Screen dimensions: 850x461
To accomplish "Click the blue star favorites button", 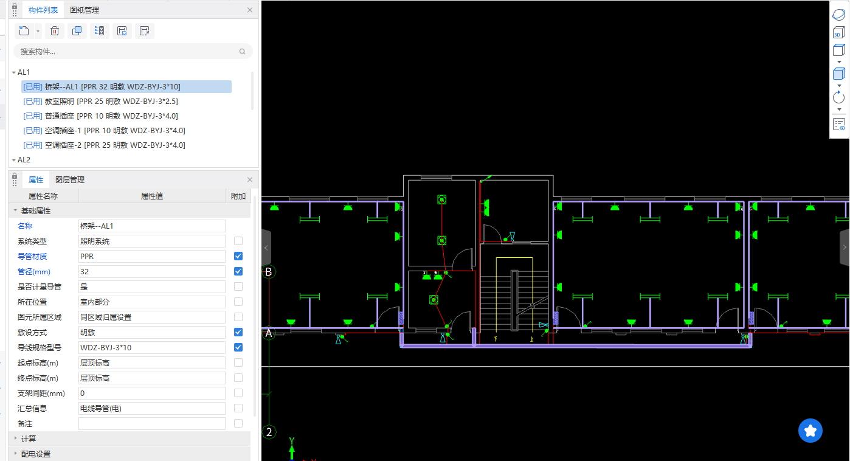I will tap(810, 431).
